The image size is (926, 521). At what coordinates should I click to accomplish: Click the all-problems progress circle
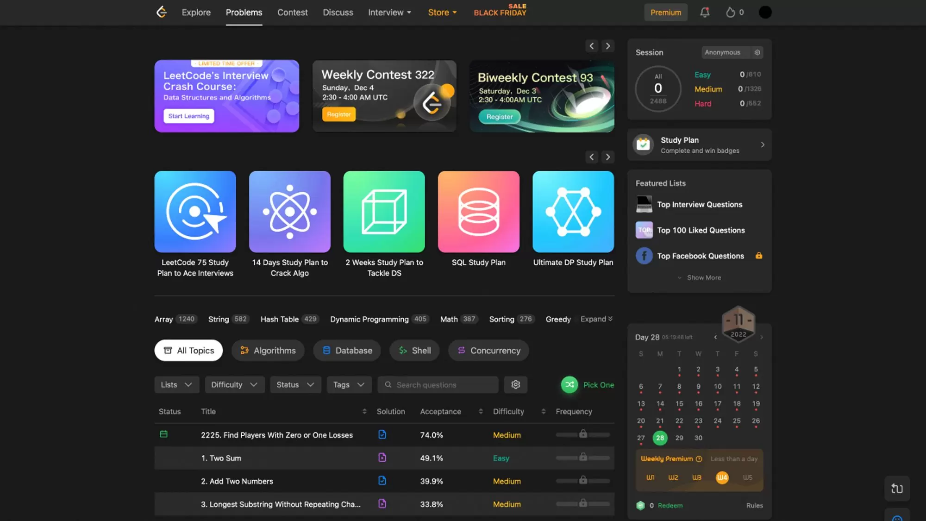tap(658, 88)
